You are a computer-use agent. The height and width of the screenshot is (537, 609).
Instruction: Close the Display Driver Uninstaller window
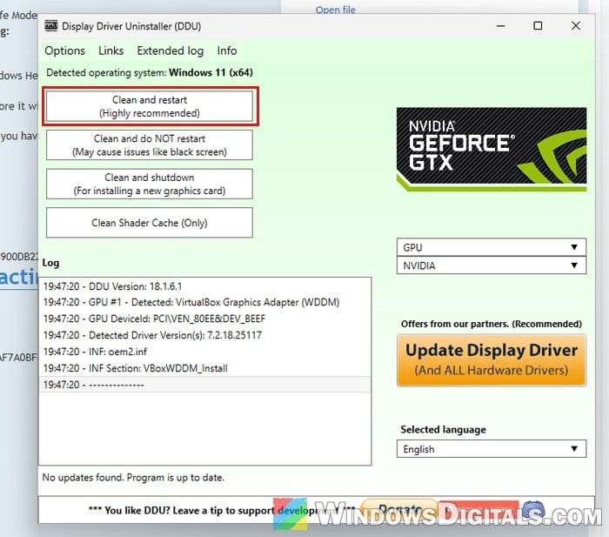[x=576, y=26]
